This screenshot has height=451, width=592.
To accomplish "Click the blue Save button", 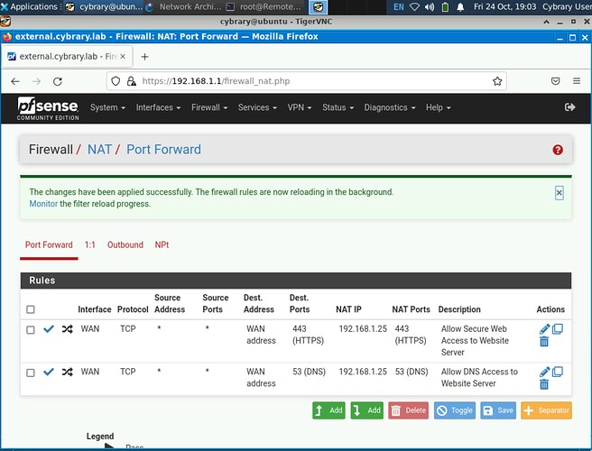I will coord(499,410).
